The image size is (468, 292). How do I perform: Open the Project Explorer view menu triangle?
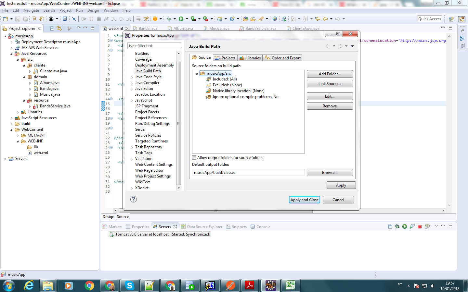tap(78, 28)
